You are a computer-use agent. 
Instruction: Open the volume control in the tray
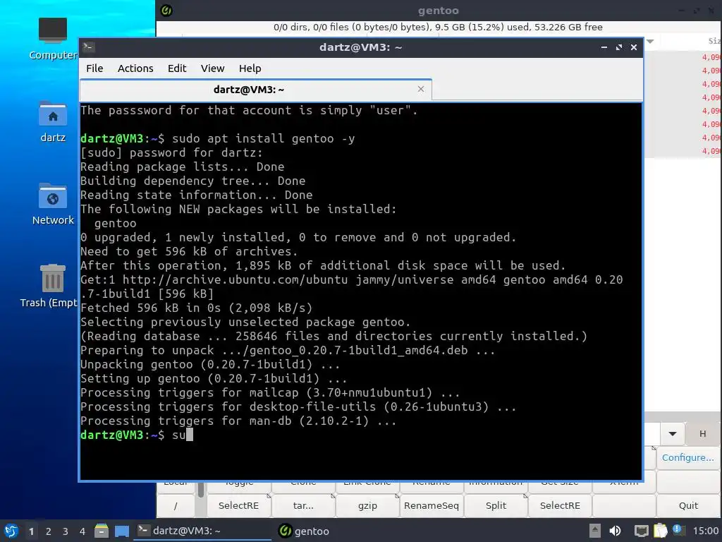tap(615, 531)
